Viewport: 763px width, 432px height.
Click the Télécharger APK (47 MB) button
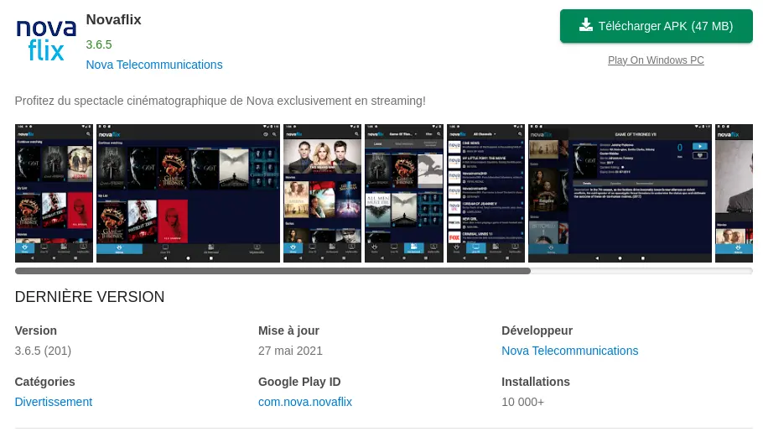[x=656, y=26]
